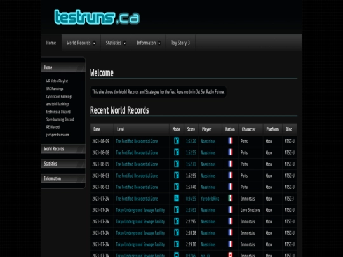This screenshot has height=257, width=343.
Task: Open the YayodelaRiva player link
Action: coord(210,199)
